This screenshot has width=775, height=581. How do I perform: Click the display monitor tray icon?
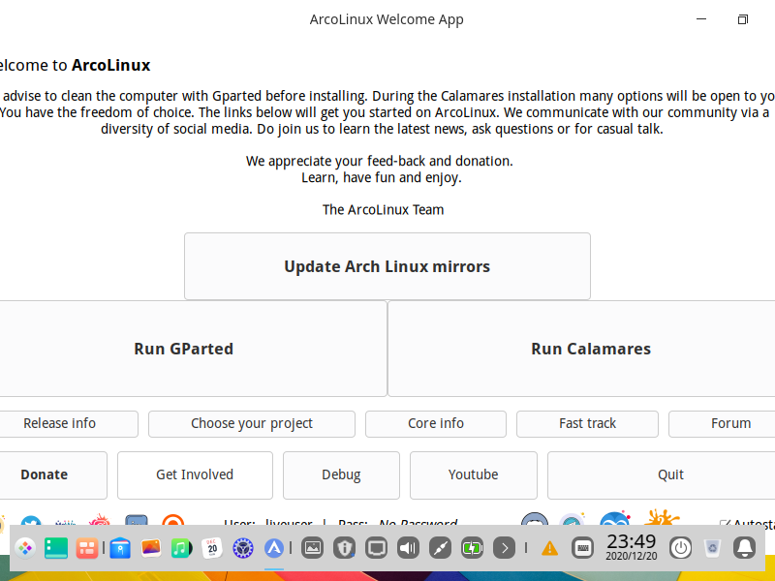point(376,548)
